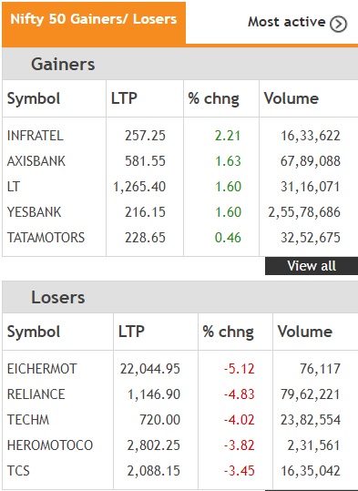This screenshot has width=358, height=491.
Task: Select the TECHM symbol in Losers
Action: click(x=28, y=420)
